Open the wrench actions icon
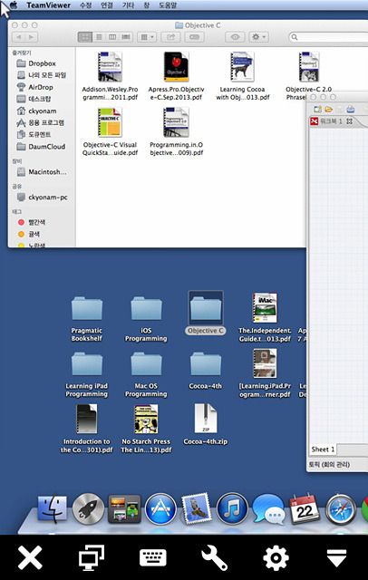This screenshot has height=580, width=368. [214, 558]
